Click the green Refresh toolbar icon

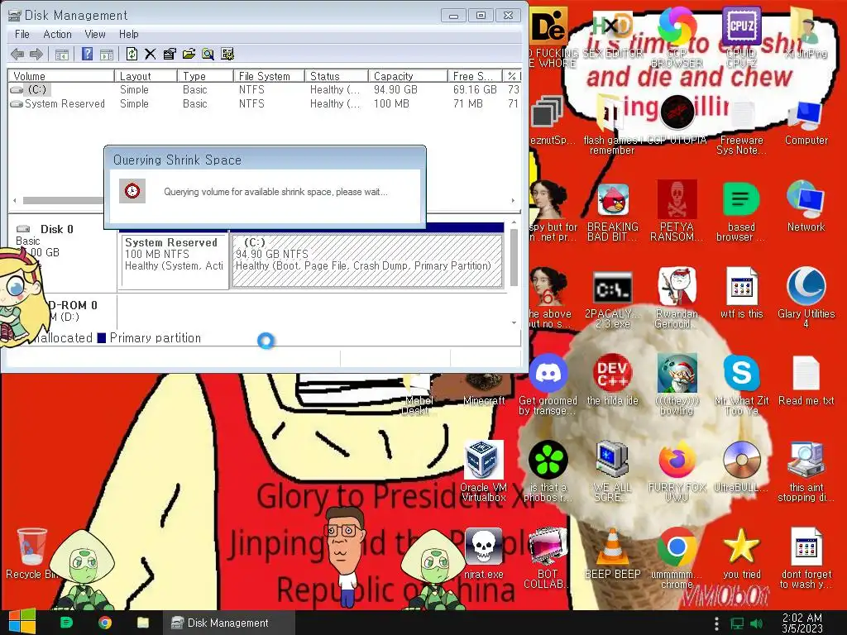point(132,54)
